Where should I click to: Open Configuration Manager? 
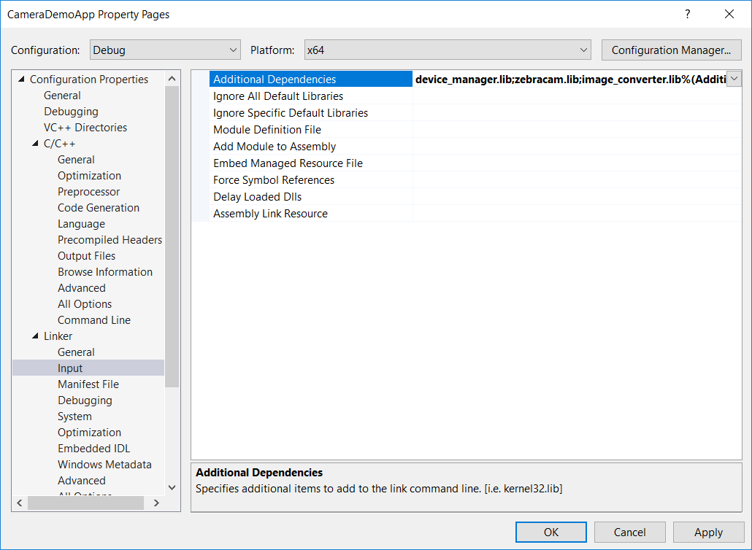(670, 50)
